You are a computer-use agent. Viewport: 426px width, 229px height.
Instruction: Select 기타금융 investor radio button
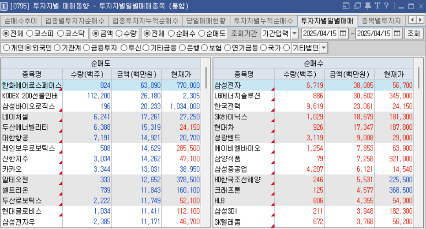pos(146,48)
